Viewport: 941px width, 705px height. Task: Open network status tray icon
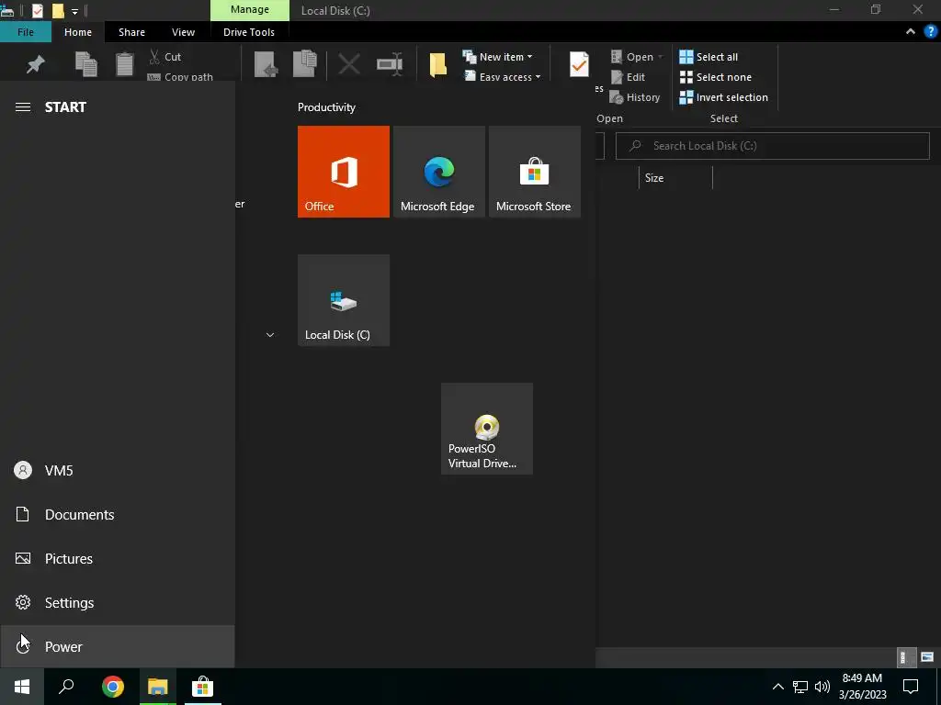coord(800,687)
